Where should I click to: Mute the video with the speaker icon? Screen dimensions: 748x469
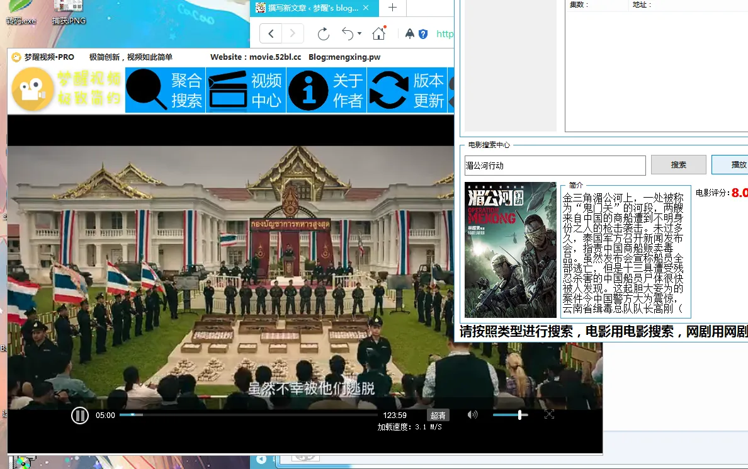coord(472,415)
